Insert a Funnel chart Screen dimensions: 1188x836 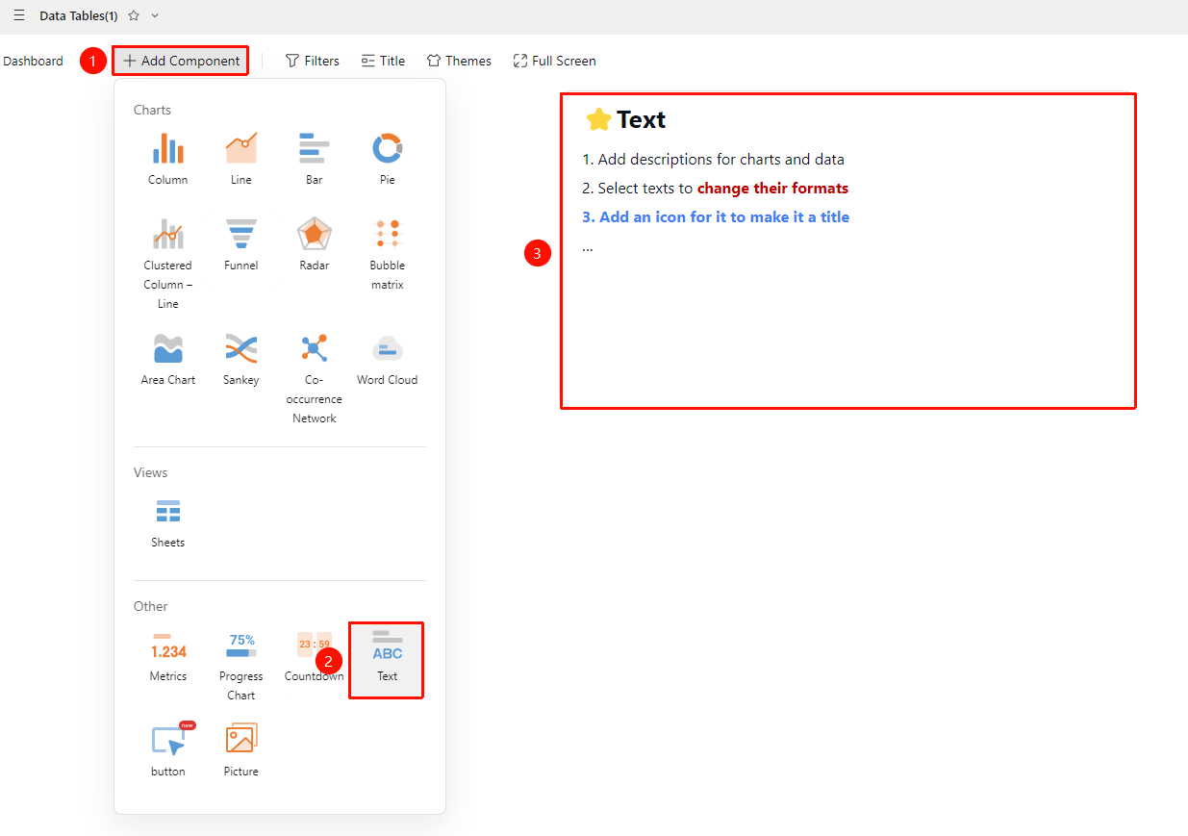[241, 244]
